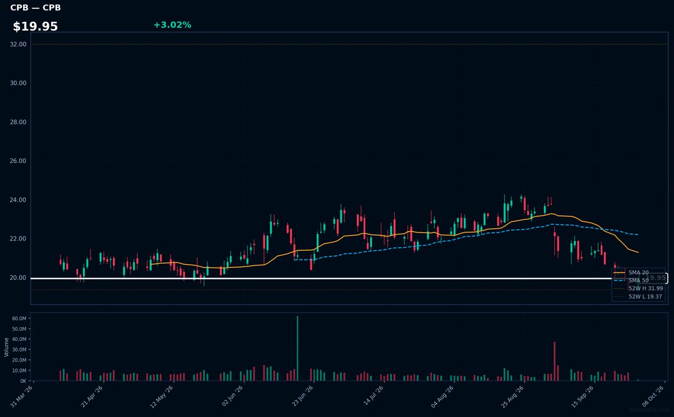Click the 30.0M volume axis label
This screenshot has height=417, width=674.
click(x=19, y=350)
